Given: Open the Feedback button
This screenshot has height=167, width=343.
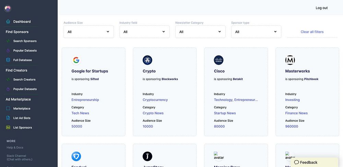Looking at the screenshot, I should [315, 162].
